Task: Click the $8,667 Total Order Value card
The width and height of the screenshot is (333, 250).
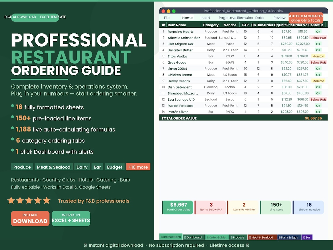Action: (178, 207)
